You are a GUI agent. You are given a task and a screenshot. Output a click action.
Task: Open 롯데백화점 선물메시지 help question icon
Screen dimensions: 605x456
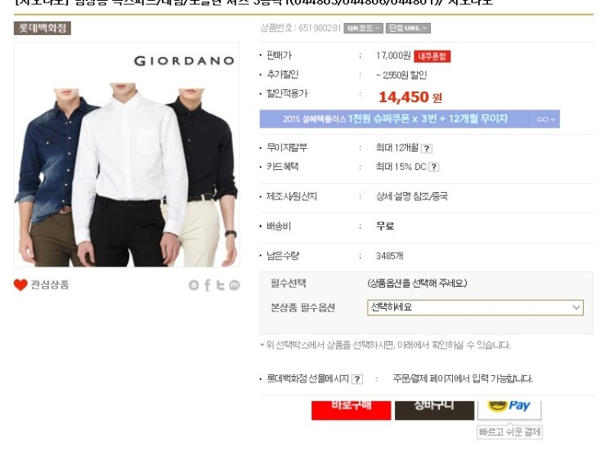357,379
